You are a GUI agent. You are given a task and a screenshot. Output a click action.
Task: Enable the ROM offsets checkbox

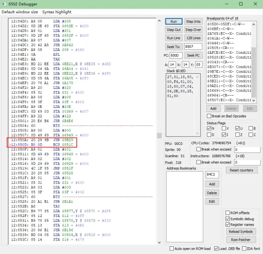tap(228, 213)
